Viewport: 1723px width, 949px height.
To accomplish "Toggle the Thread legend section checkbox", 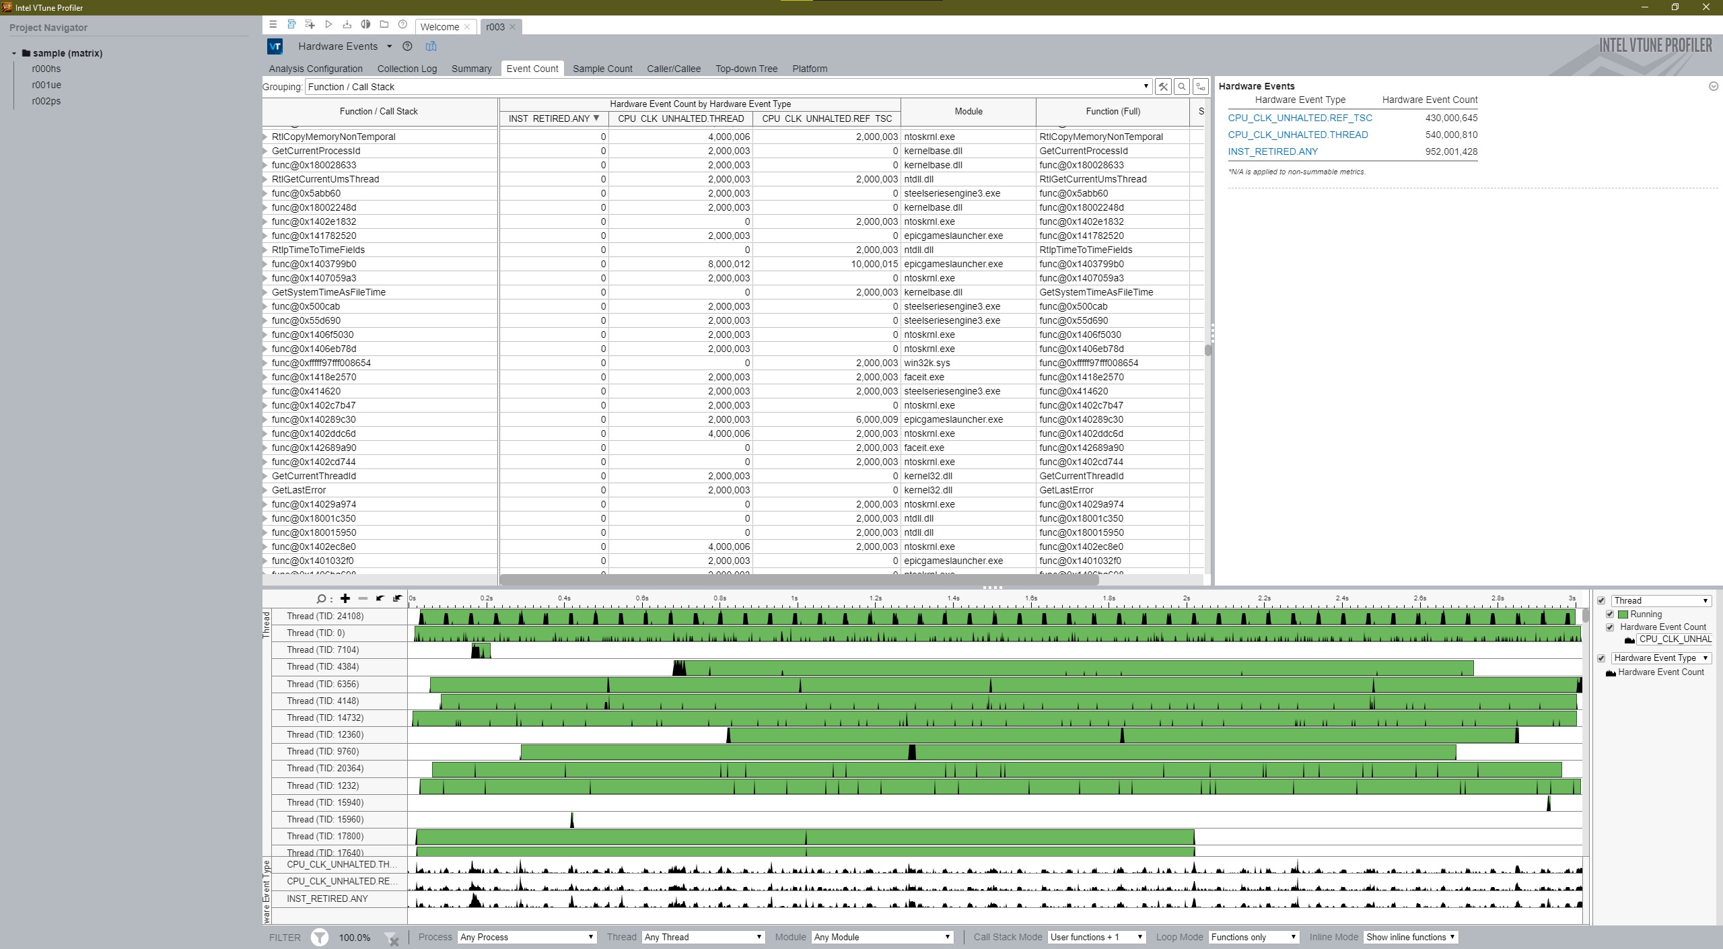I will point(1601,600).
